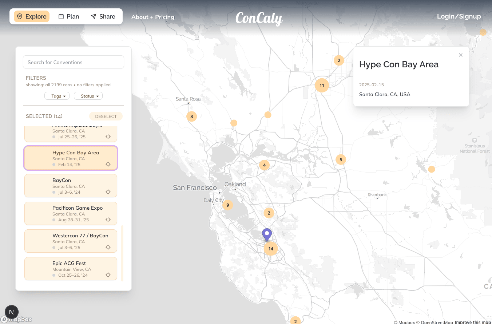
Task: Click the popup title Hype Con Bay Area
Action: pyautogui.click(x=399, y=64)
